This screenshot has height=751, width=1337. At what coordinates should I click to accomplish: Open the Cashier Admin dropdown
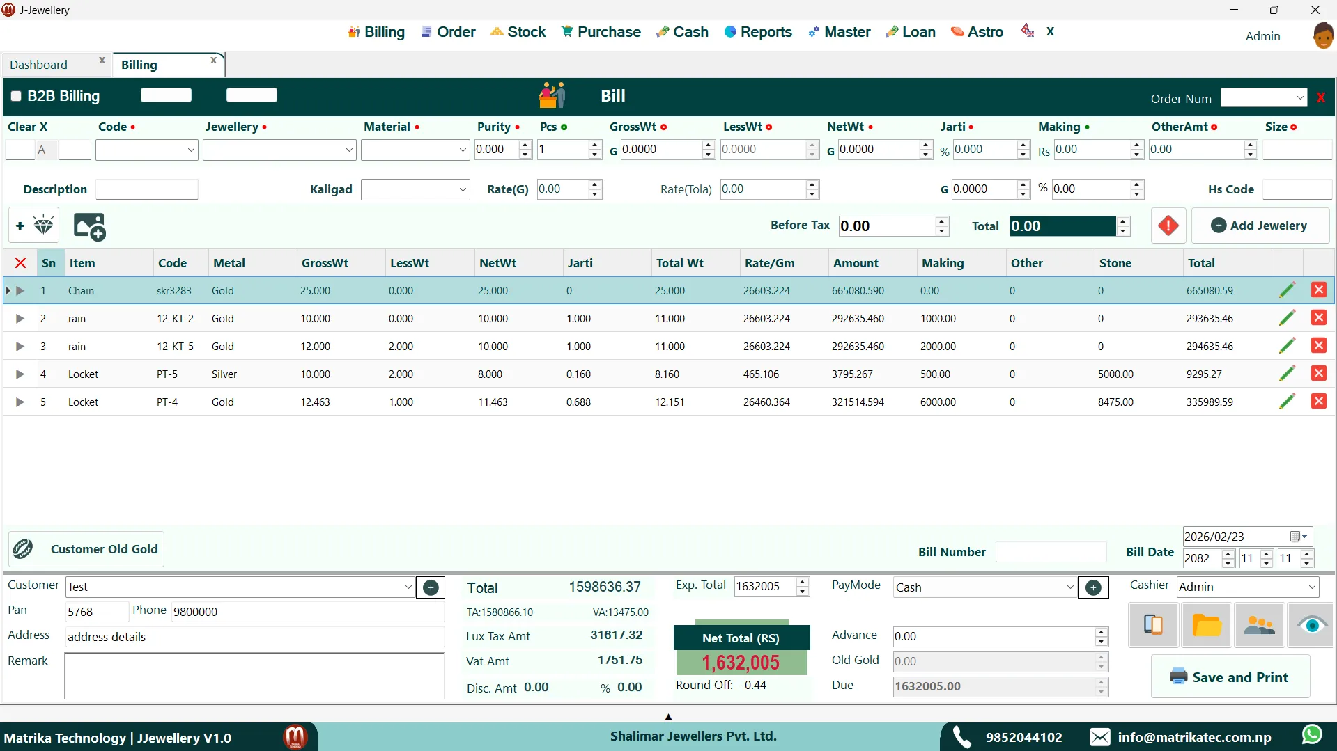point(1312,587)
